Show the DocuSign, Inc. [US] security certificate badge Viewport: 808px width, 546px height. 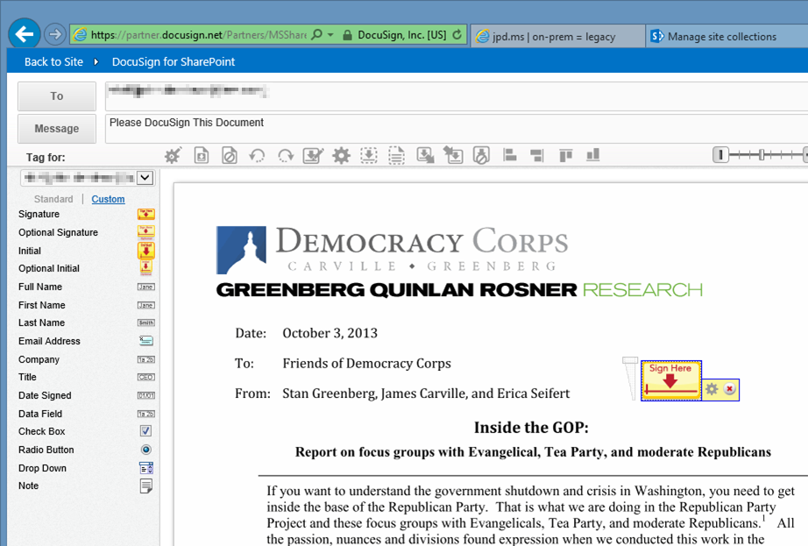pos(395,35)
